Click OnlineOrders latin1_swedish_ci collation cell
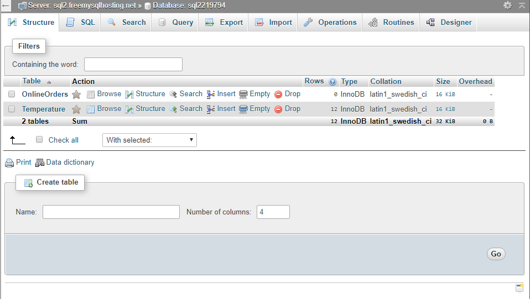Viewport: 530px width, 299px height. click(x=398, y=95)
